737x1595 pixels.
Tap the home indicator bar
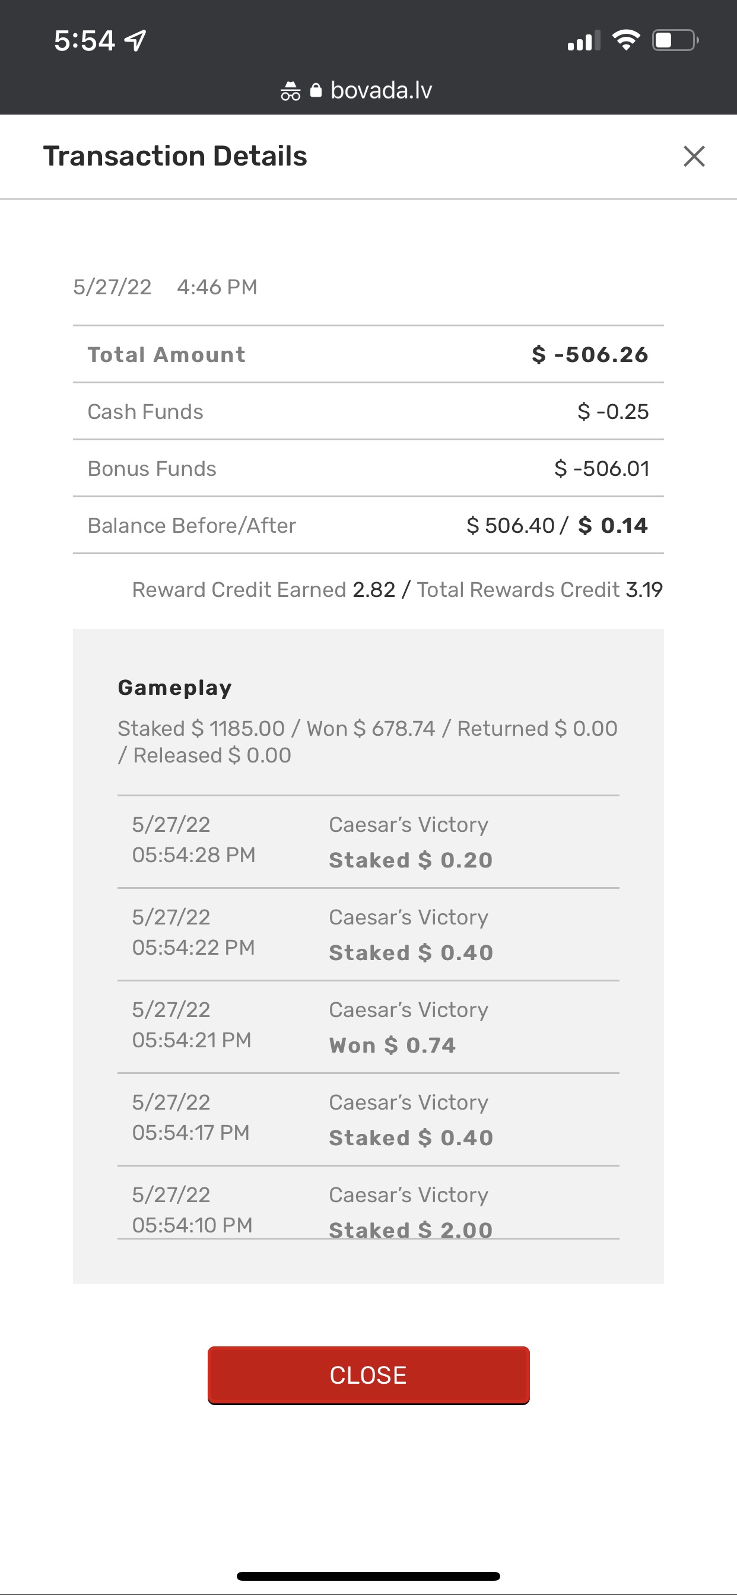coord(368,1576)
